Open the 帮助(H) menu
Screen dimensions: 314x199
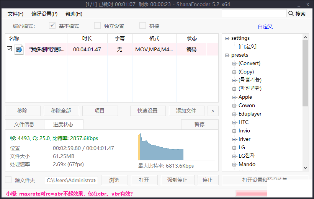tap(74, 14)
